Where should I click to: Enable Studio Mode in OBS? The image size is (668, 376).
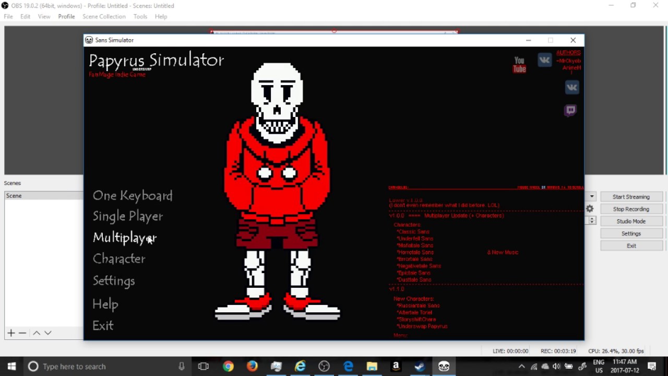point(631,221)
